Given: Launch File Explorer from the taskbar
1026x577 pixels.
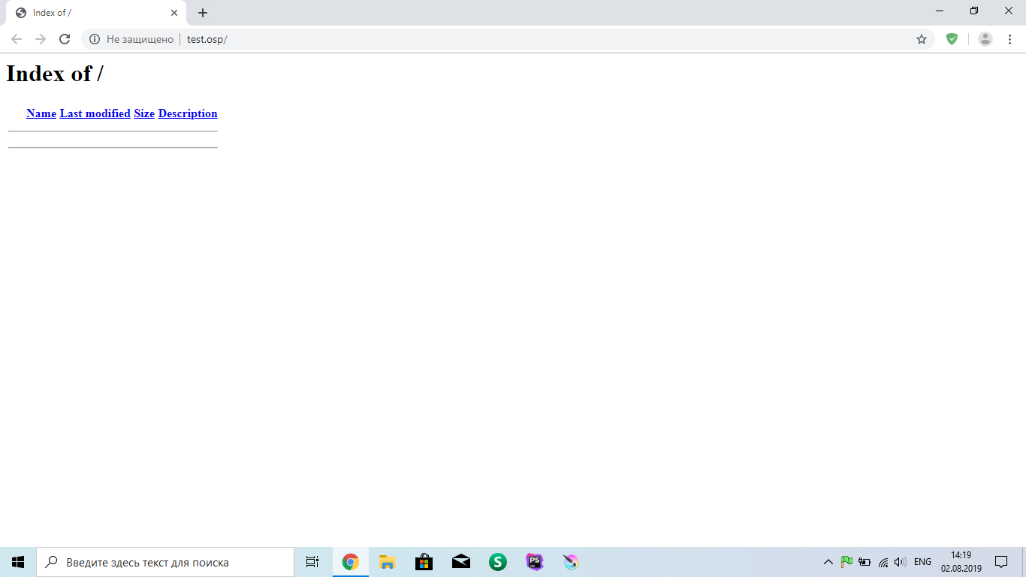Looking at the screenshot, I should (x=387, y=562).
